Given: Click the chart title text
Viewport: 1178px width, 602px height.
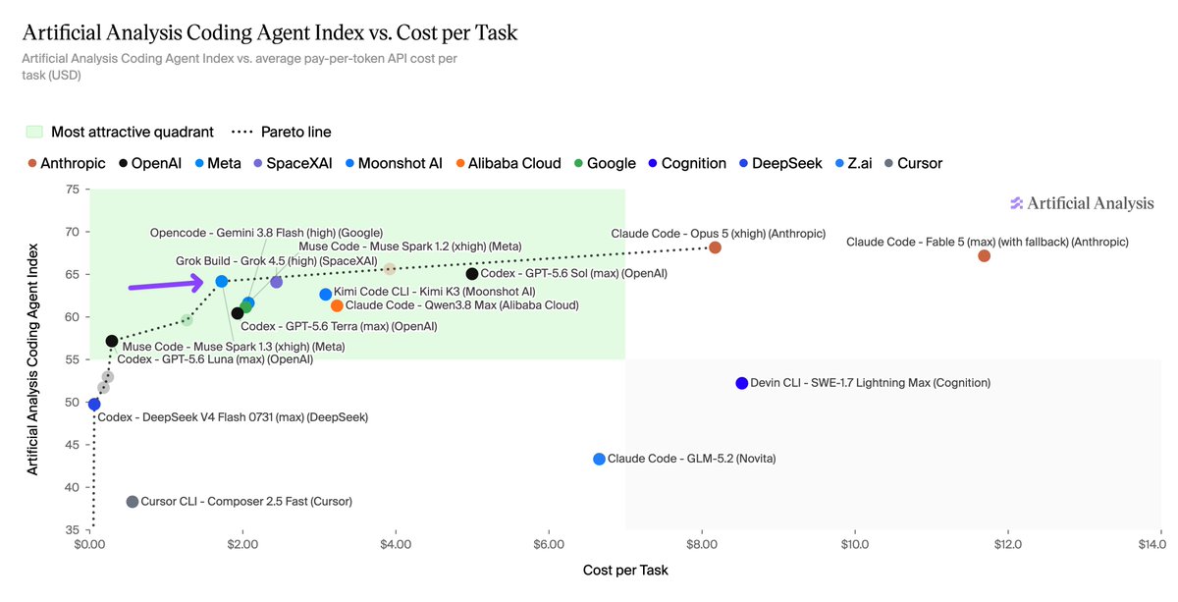Looking at the screenshot, I should coord(269,33).
